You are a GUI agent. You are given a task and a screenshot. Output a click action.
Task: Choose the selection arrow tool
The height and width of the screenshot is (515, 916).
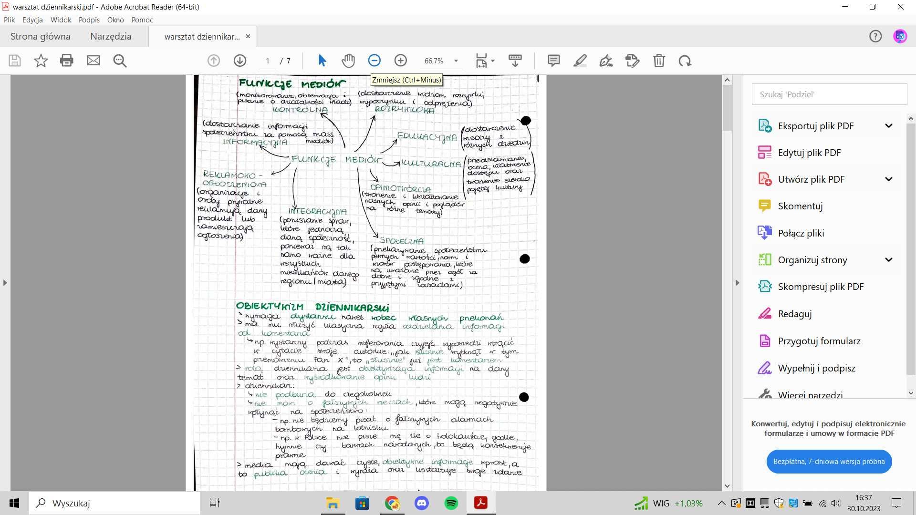(x=322, y=61)
